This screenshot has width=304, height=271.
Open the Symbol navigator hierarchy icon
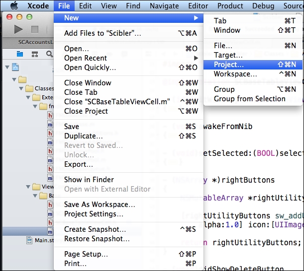click(x=35, y=54)
